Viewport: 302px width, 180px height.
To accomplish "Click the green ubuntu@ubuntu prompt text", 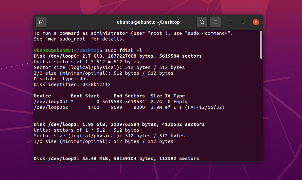I will click(52, 50).
